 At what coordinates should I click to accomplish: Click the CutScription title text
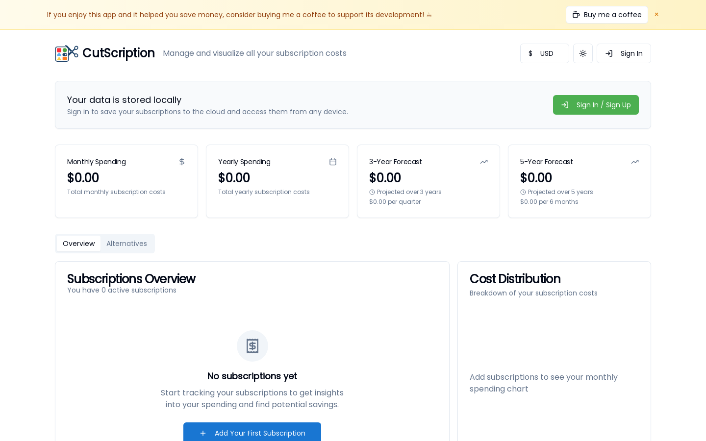(x=119, y=53)
